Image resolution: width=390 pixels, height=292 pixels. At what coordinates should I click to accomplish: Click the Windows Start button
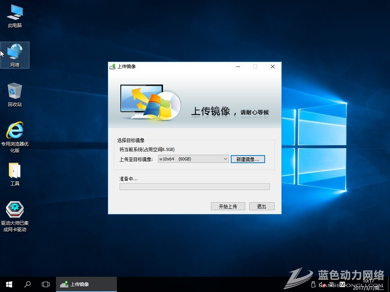9,284
